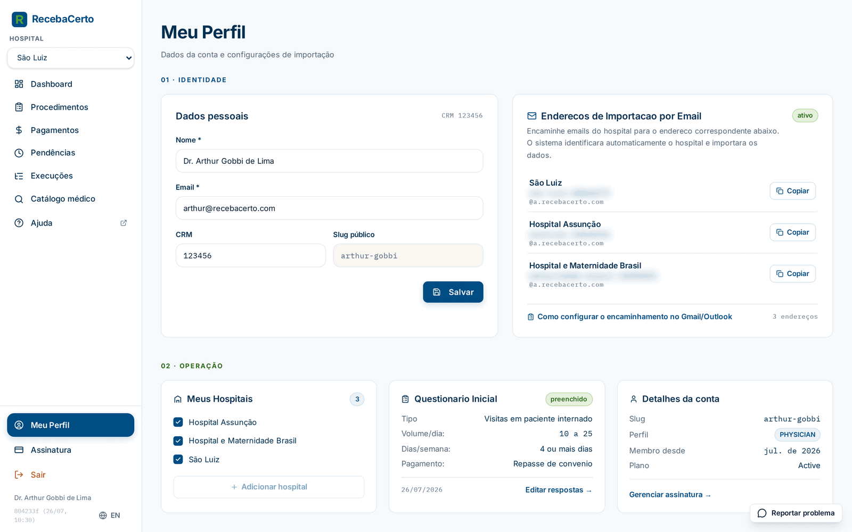Viewport: 852px width, 532px height.
Task: Select the Pagamentos dollar icon
Action: tap(19, 130)
